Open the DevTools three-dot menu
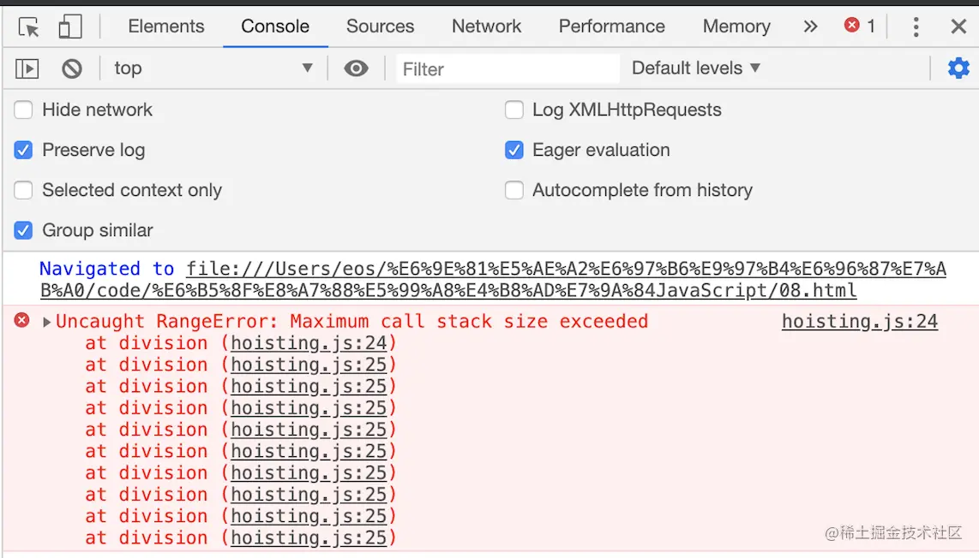 [916, 27]
